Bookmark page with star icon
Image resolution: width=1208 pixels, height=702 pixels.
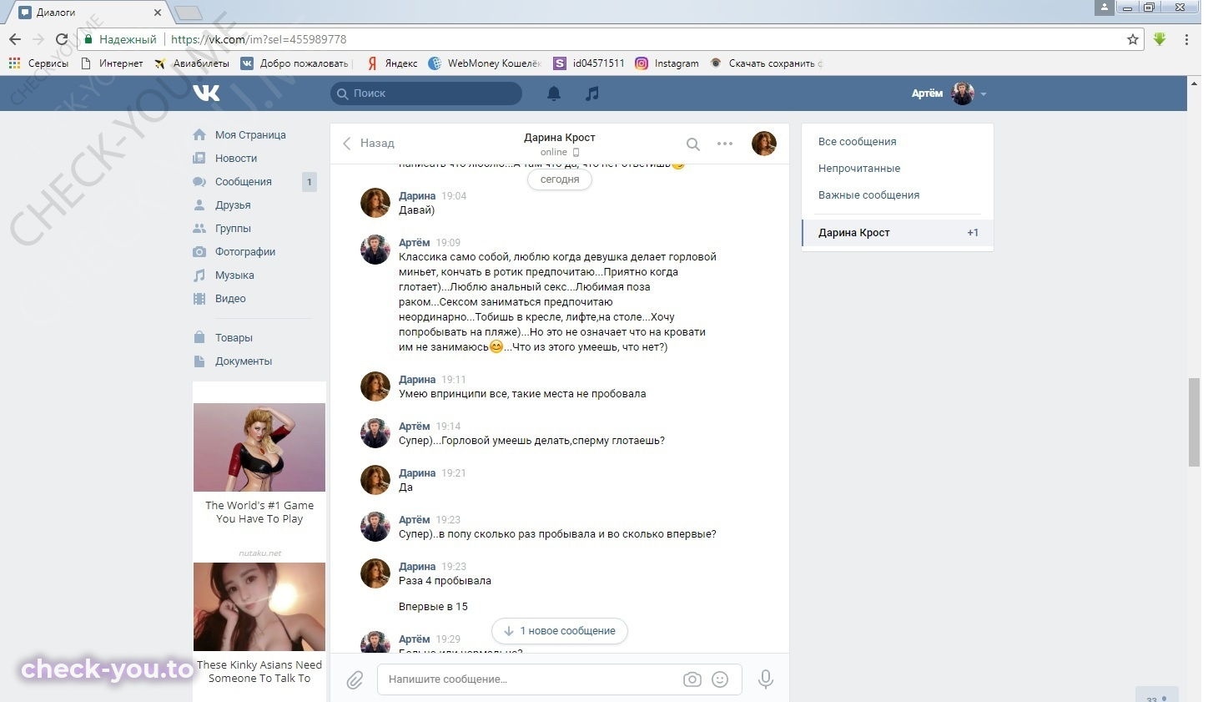click(x=1133, y=39)
